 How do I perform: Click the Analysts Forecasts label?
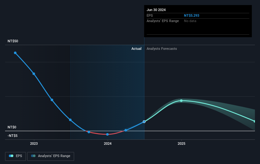(x=162, y=49)
